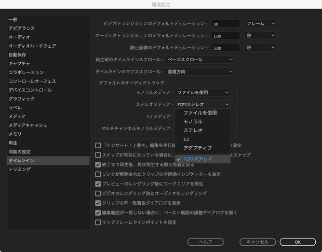The image size is (322, 252).
Task: Edit audio transition duration field 1.00
Action: coord(225,36)
